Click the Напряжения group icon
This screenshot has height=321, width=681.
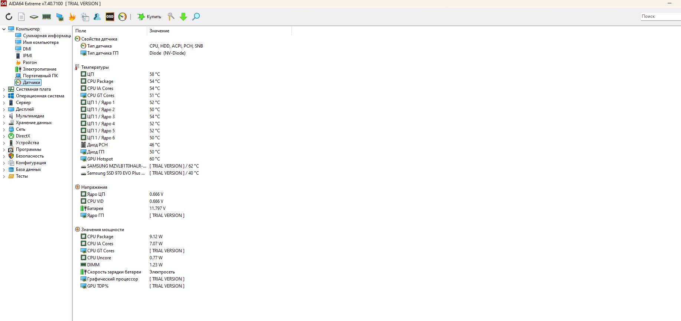click(x=78, y=187)
